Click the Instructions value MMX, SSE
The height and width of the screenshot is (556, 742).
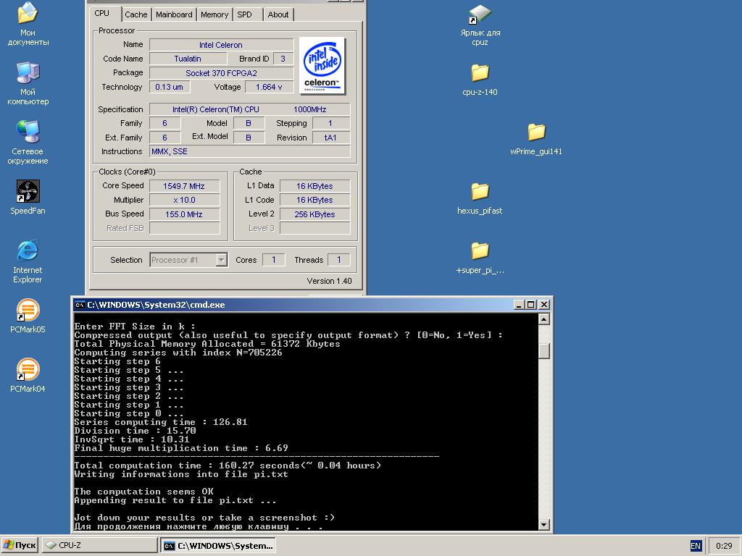[249, 151]
